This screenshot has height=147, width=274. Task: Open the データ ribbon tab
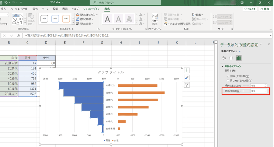point(45,9)
